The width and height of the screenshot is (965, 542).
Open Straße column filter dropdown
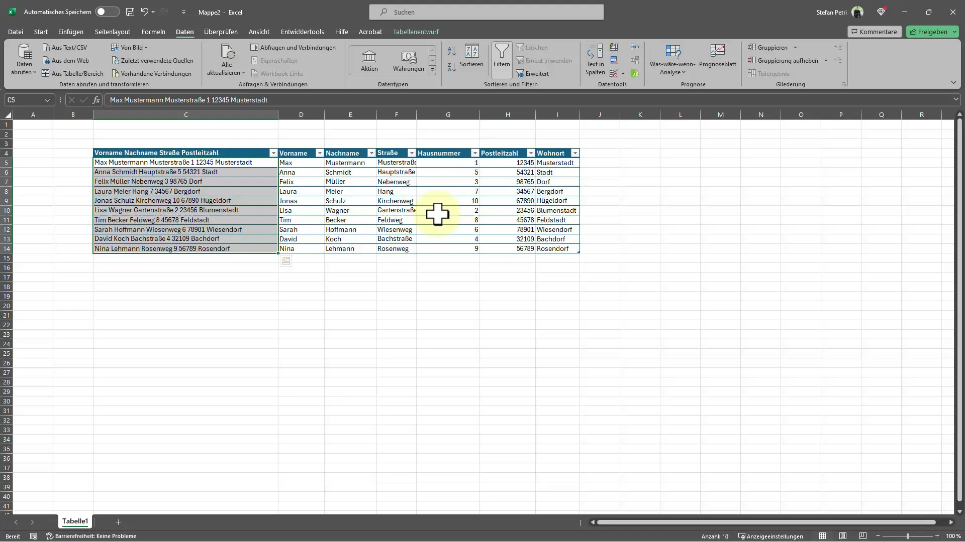411,153
